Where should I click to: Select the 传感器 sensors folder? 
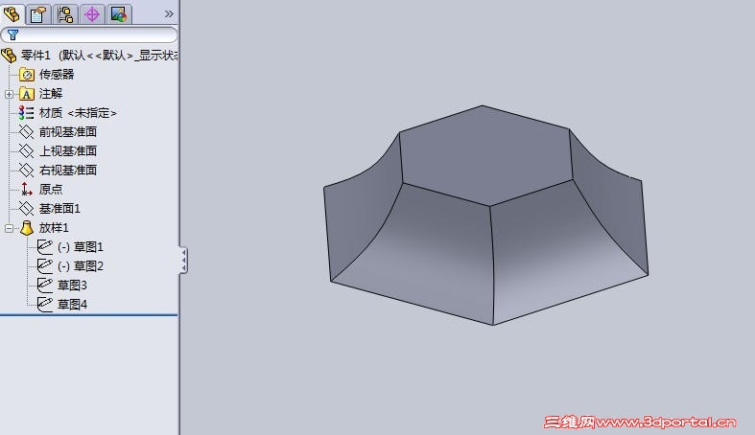(x=57, y=75)
